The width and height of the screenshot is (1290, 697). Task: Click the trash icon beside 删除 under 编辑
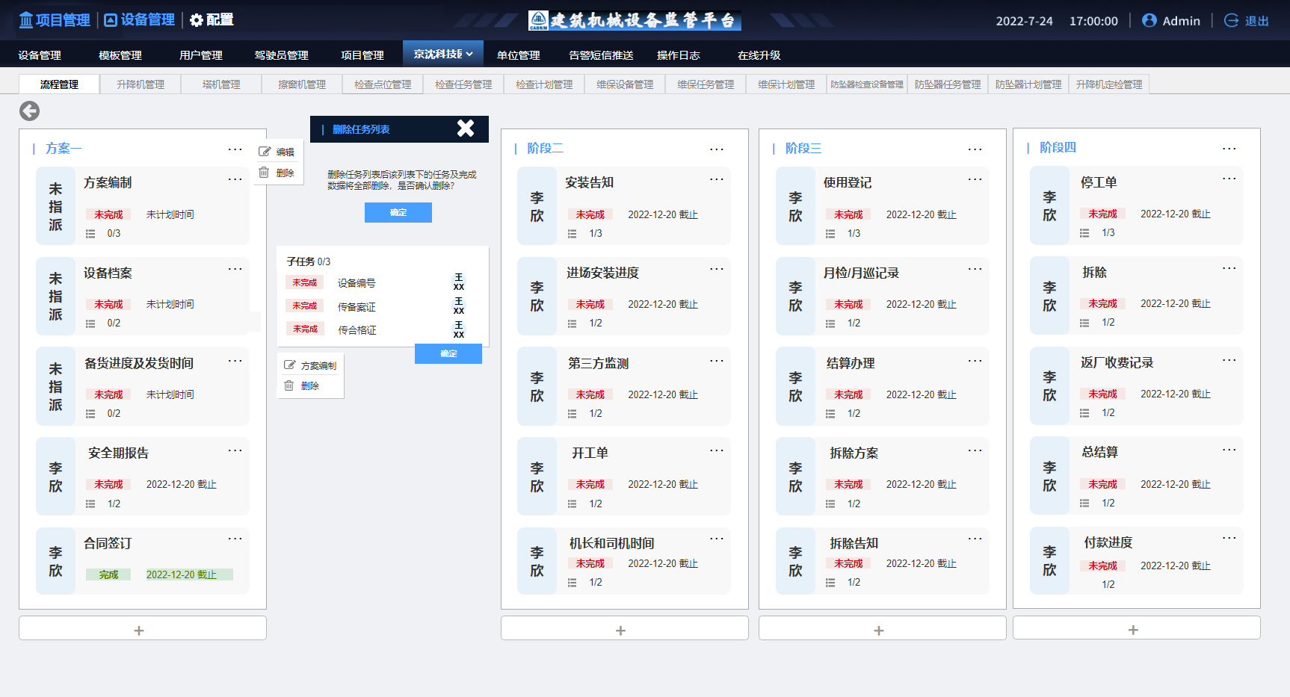[x=264, y=173]
